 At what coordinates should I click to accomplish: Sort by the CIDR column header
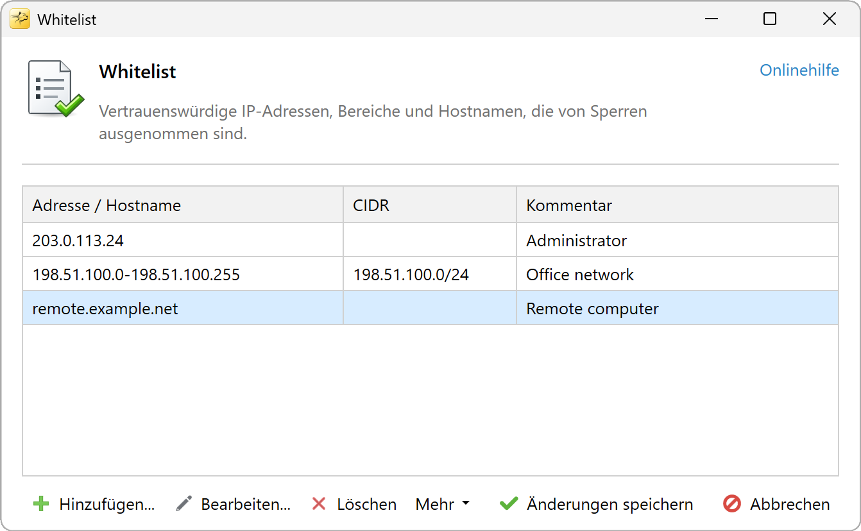tap(430, 205)
